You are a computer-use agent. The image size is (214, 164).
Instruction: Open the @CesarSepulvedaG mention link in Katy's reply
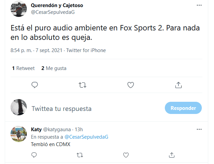(x=86, y=137)
